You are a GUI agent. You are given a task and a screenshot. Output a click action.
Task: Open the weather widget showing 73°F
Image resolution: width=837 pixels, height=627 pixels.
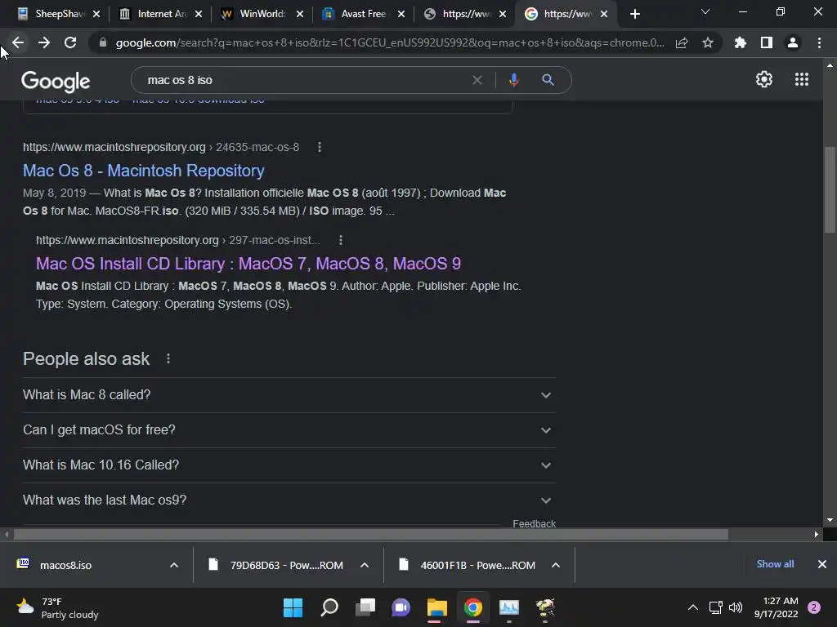pos(58,607)
